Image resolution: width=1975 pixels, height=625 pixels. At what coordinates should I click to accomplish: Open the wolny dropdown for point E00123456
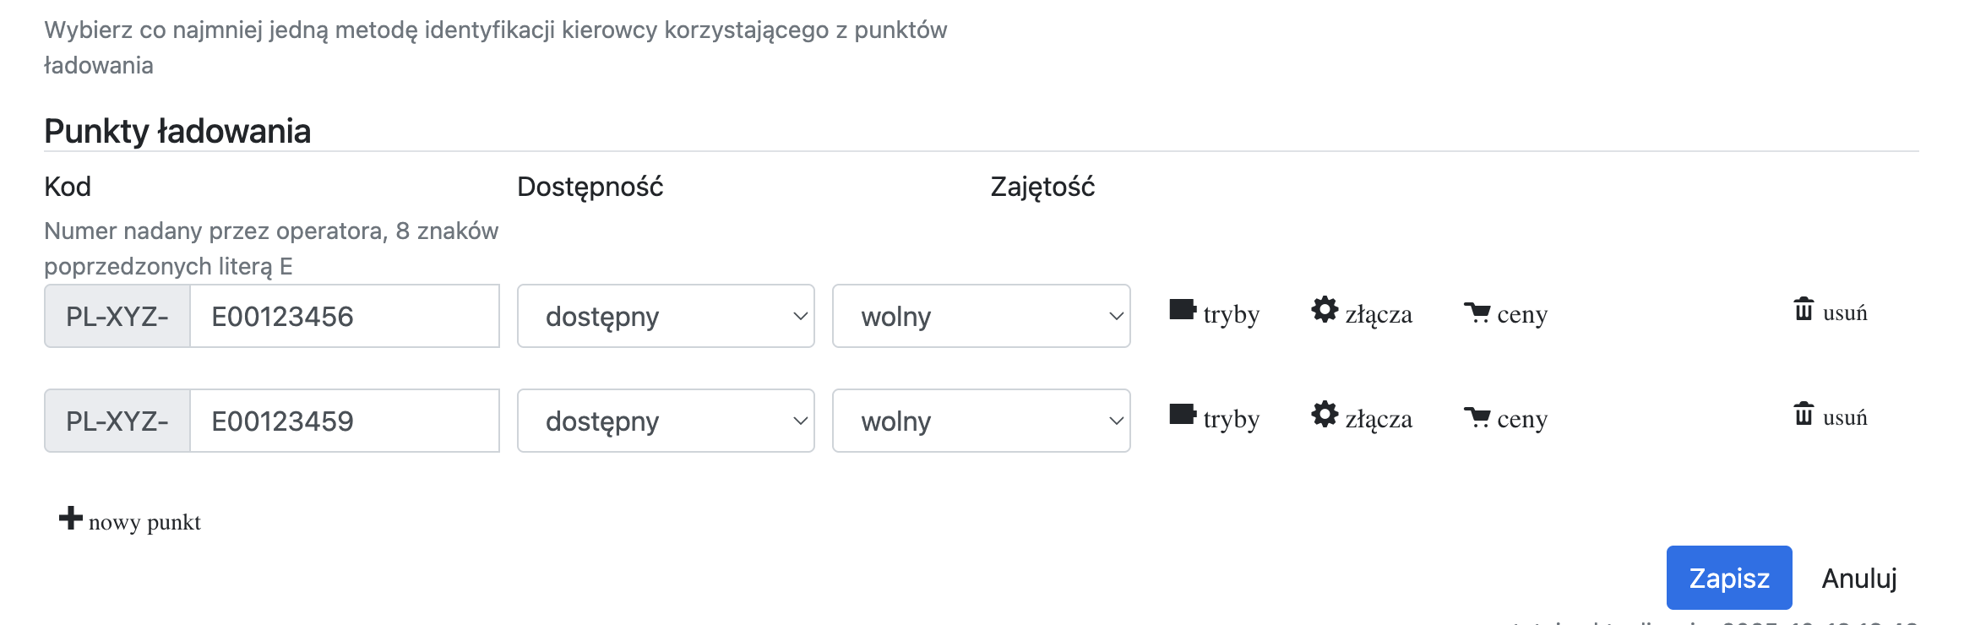point(981,316)
